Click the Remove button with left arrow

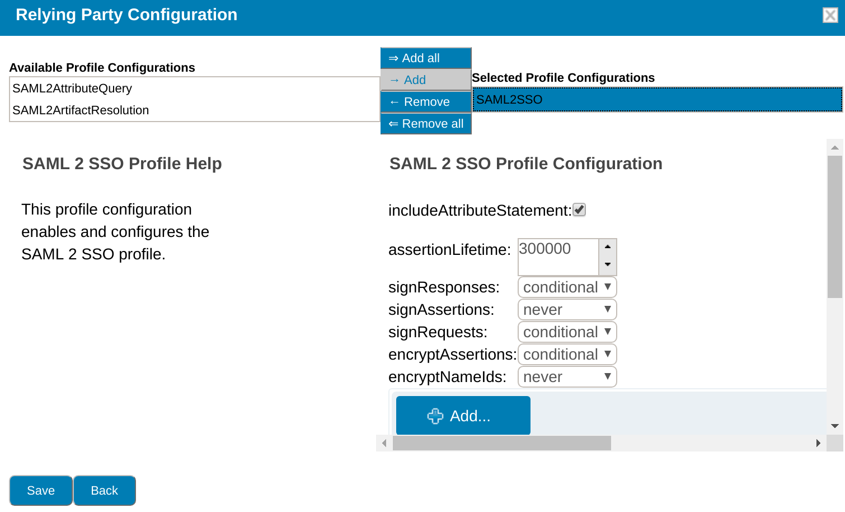426,102
